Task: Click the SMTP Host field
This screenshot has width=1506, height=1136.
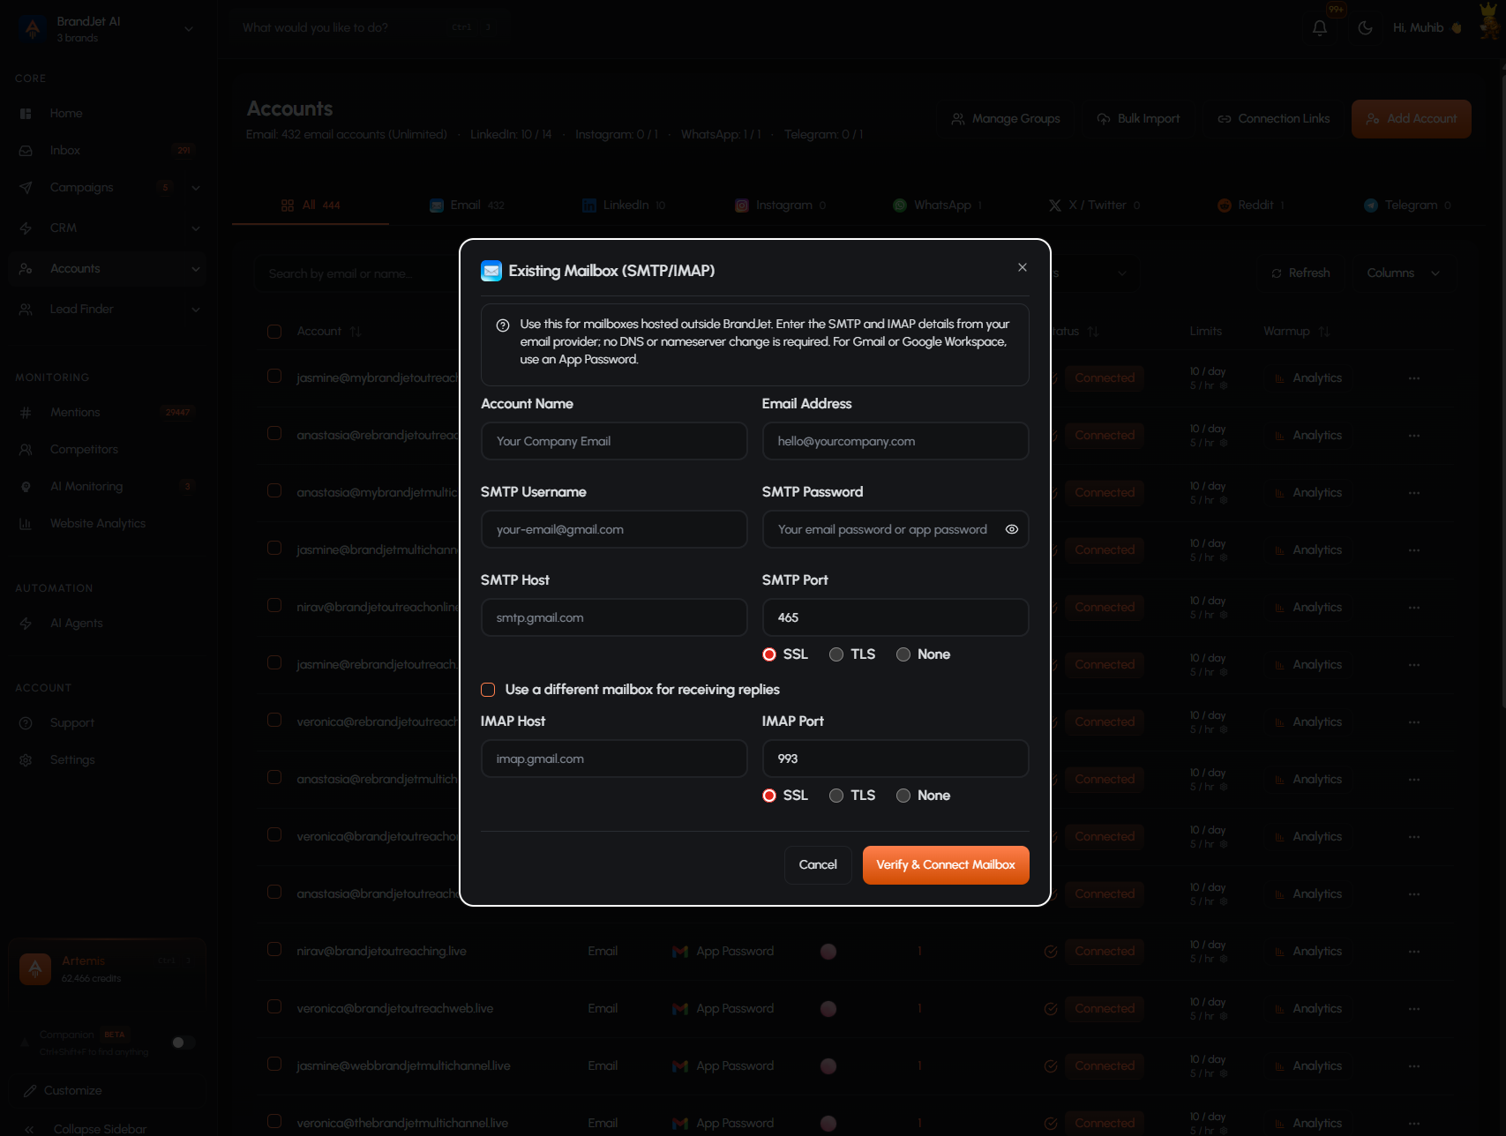Action: tap(614, 617)
